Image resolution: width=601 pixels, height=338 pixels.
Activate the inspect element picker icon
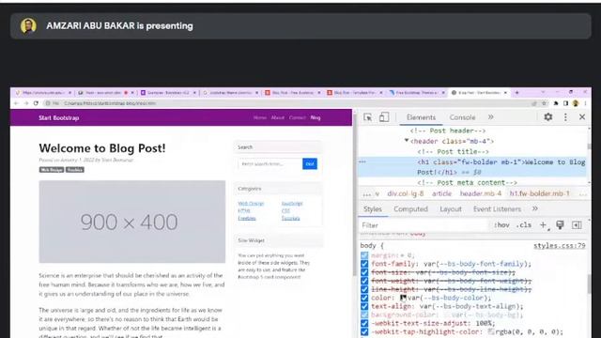(367, 117)
